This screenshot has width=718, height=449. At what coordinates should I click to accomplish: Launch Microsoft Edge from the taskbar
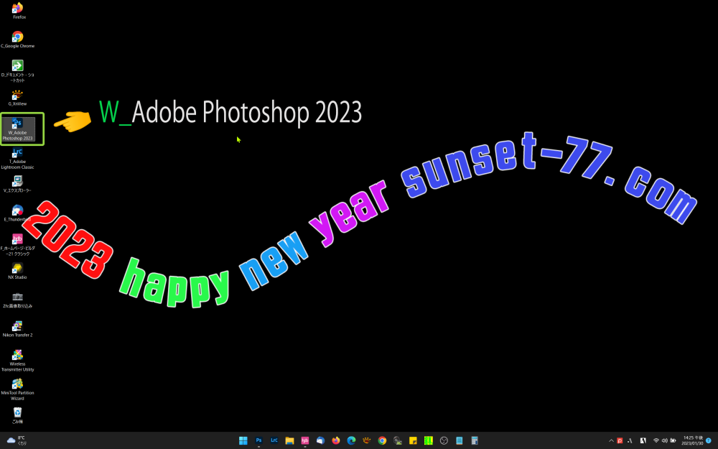(351, 441)
